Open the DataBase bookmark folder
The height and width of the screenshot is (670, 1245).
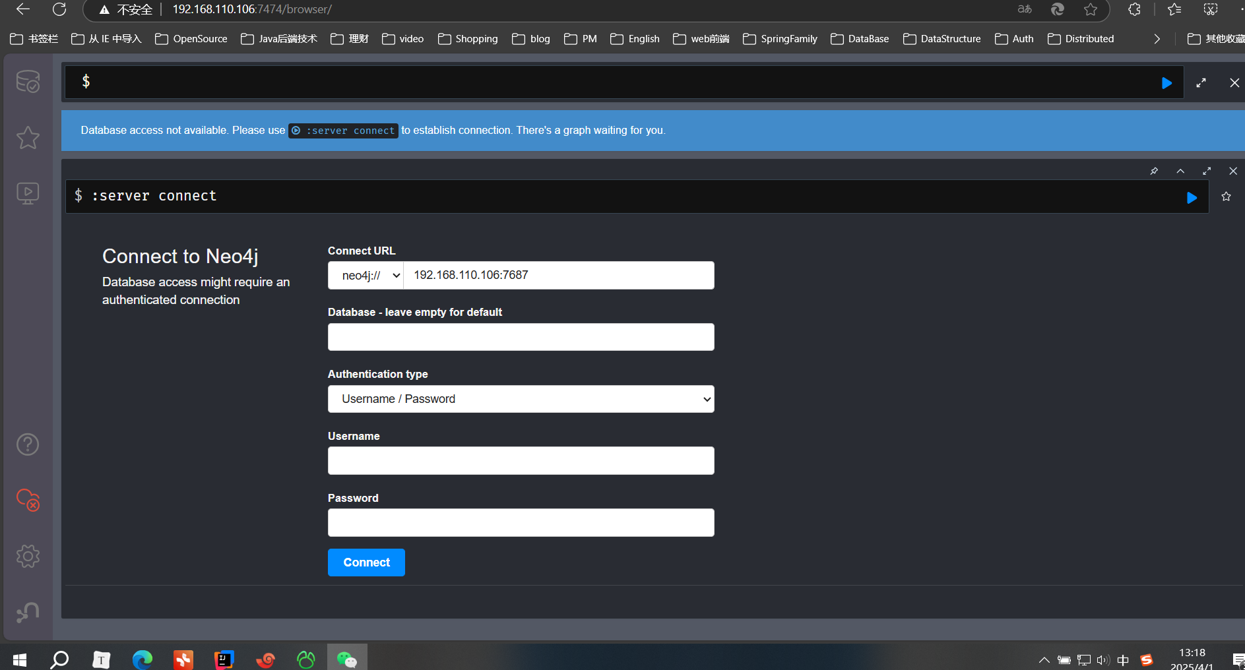(x=860, y=39)
